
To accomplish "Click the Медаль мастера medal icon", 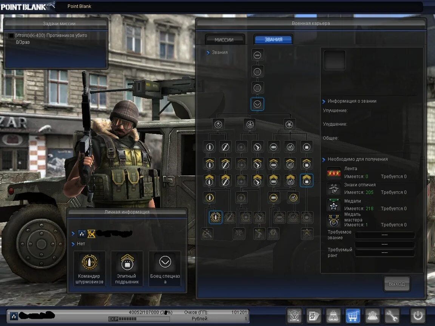I will pos(334,221).
